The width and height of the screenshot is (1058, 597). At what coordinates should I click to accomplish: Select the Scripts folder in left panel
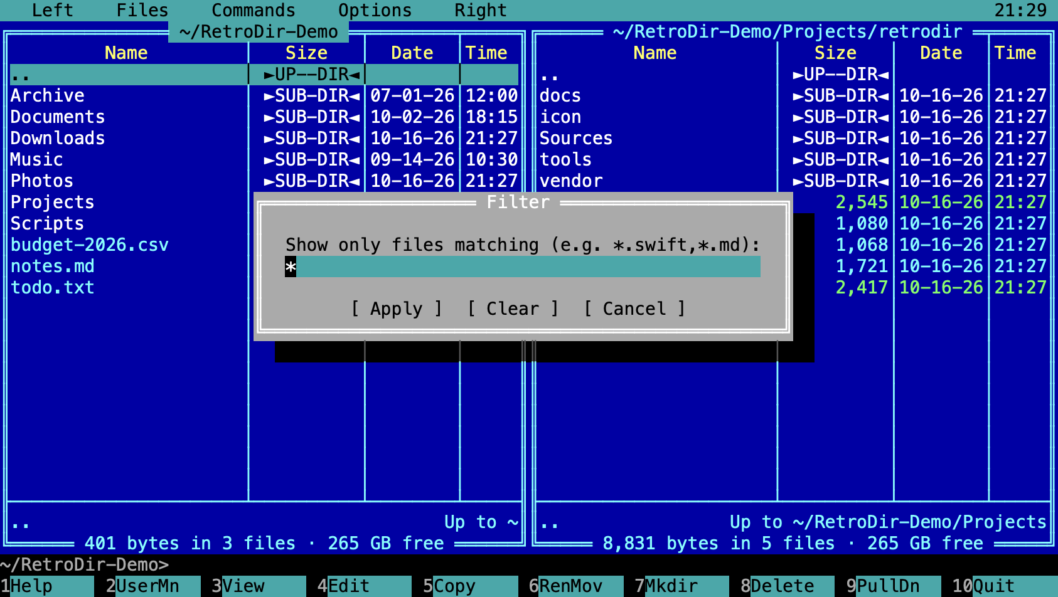[x=47, y=224]
